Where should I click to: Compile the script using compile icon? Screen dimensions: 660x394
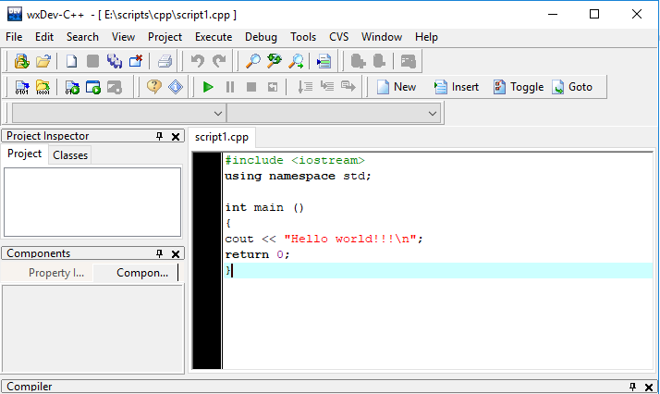(21, 87)
